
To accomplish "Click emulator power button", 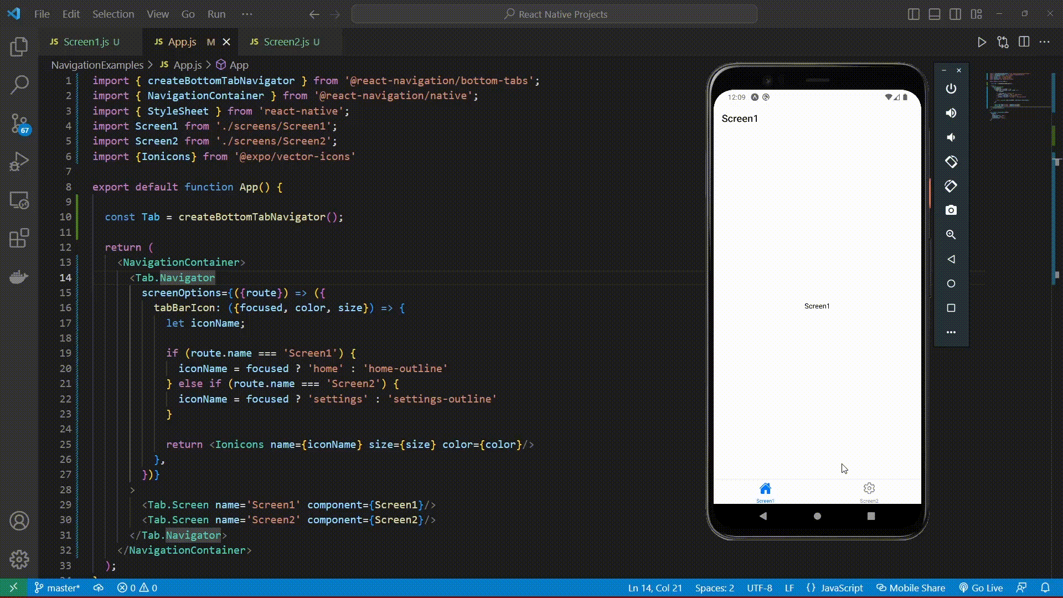I will click(951, 89).
